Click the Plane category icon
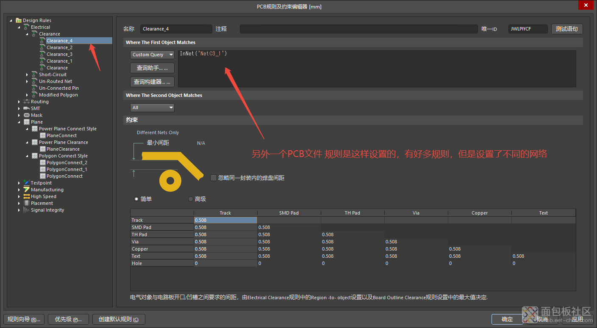The height and width of the screenshot is (328, 597). (x=27, y=122)
